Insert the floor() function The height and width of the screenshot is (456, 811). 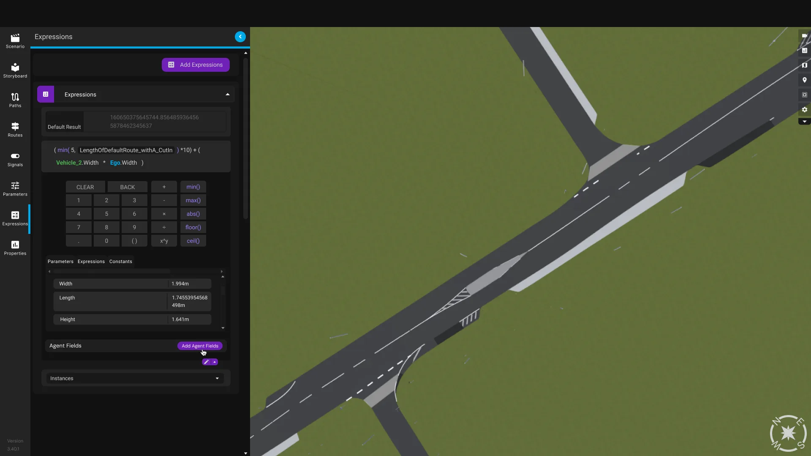(x=193, y=228)
